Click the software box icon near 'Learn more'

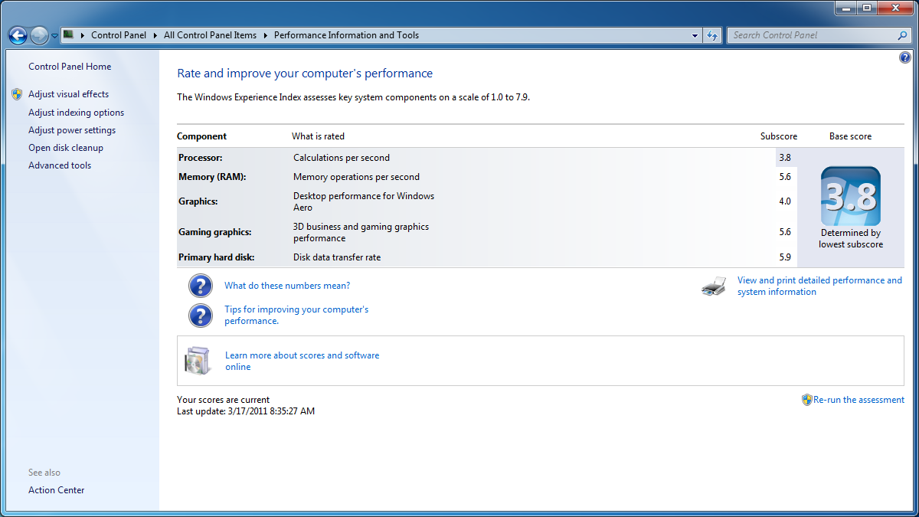(x=197, y=361)
